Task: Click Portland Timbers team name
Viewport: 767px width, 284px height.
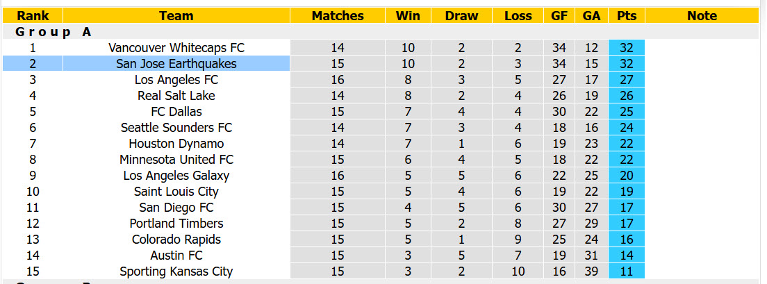Action: click(176, 224)
